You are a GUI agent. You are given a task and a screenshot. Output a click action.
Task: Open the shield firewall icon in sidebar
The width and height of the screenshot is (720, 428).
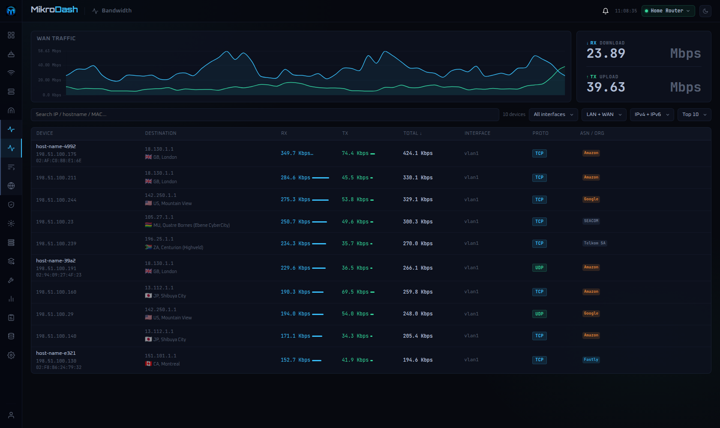tap(11, 205)
